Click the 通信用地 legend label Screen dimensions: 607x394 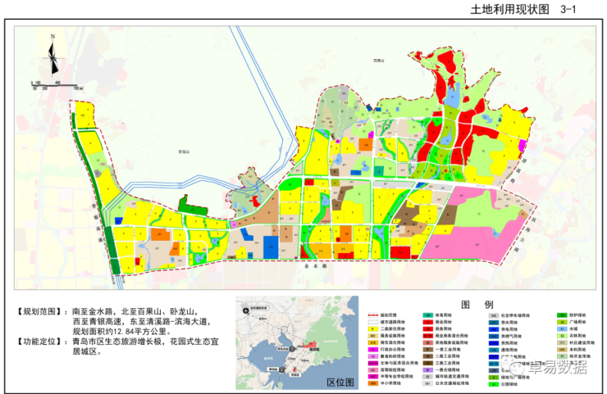click(509, 350)
